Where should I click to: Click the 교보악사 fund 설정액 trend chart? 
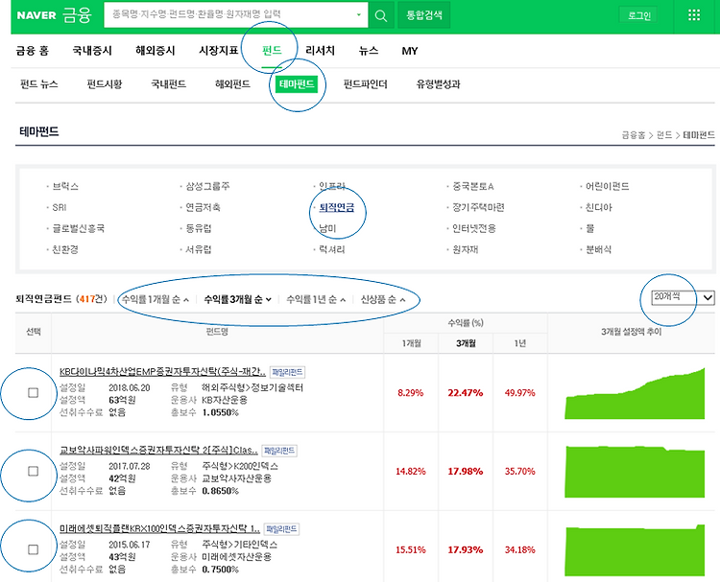(635, 472)
